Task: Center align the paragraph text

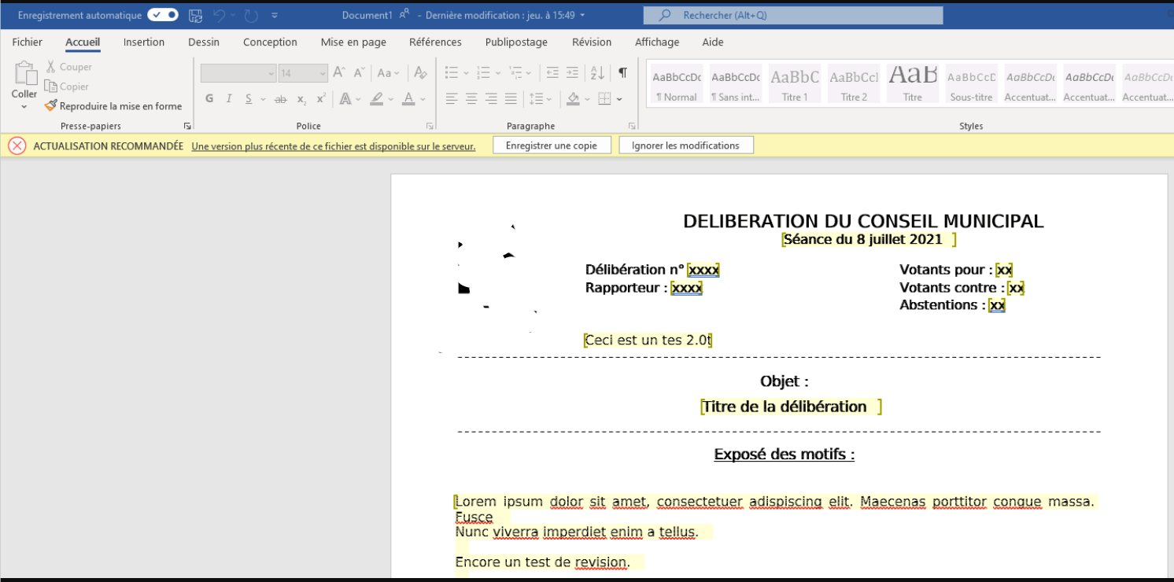Action: [x=471, y=99]
